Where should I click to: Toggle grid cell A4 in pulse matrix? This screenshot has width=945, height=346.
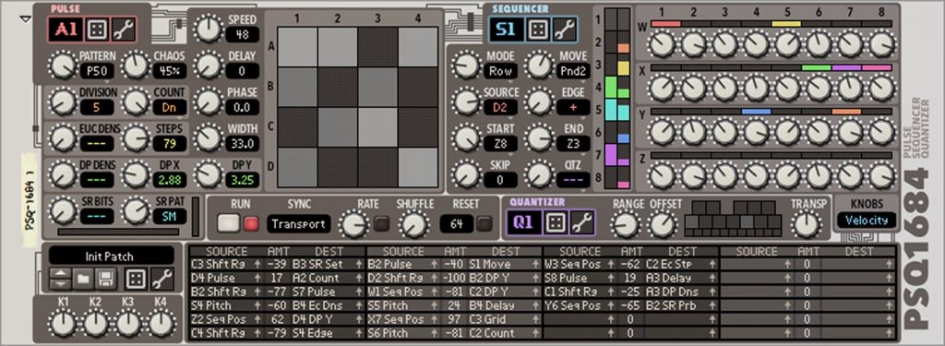click(418, 47)
